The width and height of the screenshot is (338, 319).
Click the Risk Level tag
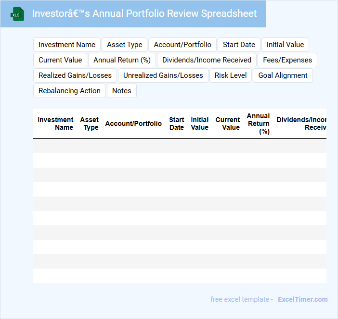[230, 75]
